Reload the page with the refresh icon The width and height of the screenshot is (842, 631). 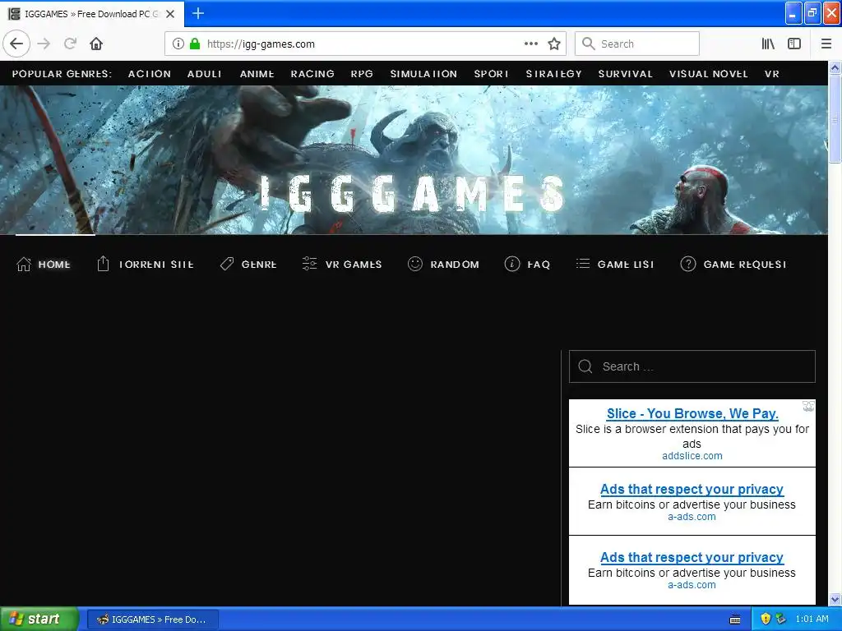pyautogui.click(x=70, y=44)
